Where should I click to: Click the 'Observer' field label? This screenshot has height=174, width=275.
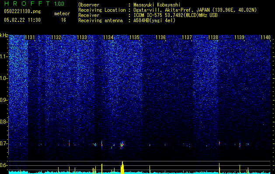[89, 5]
